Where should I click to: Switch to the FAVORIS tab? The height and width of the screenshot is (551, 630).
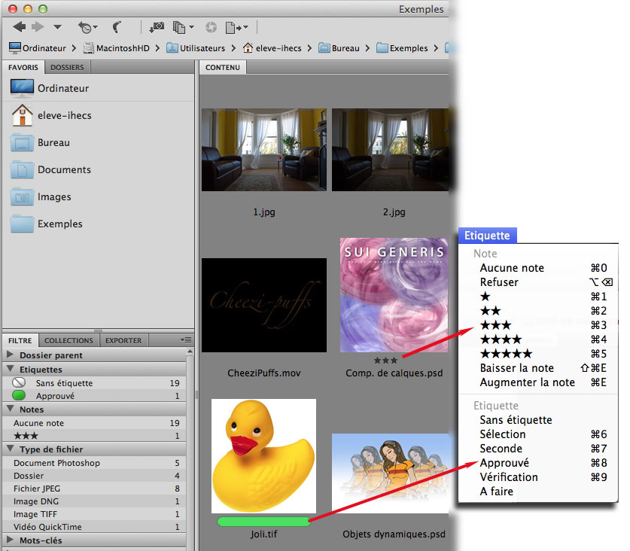coord(23,67)
